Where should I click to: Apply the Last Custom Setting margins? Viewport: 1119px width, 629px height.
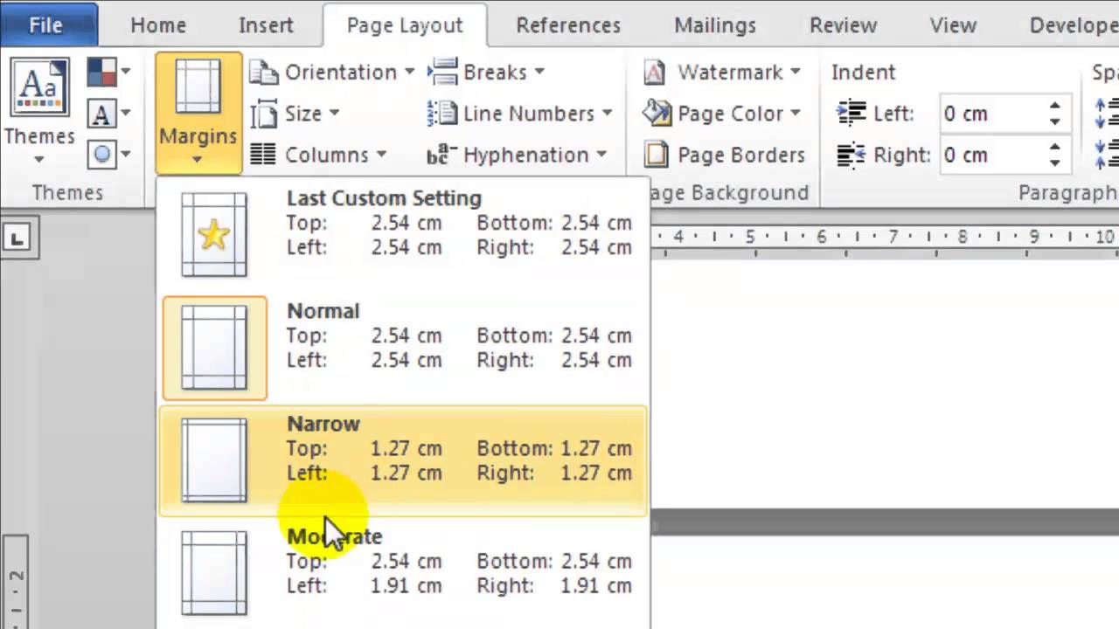[x=403, y=236]
